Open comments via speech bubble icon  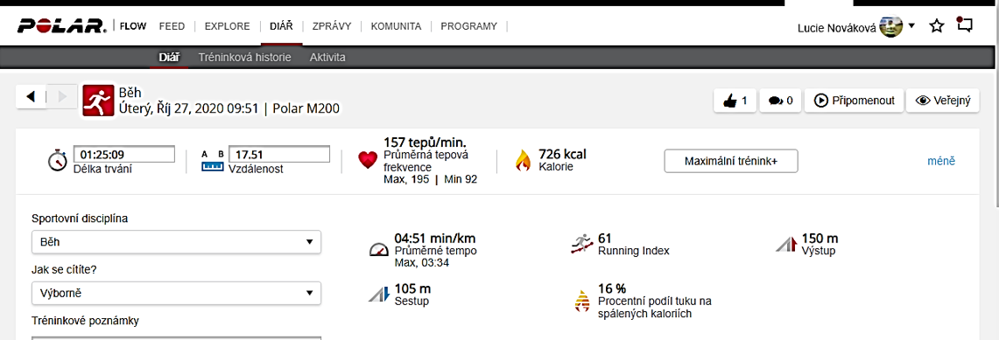(x=780, y=101)
